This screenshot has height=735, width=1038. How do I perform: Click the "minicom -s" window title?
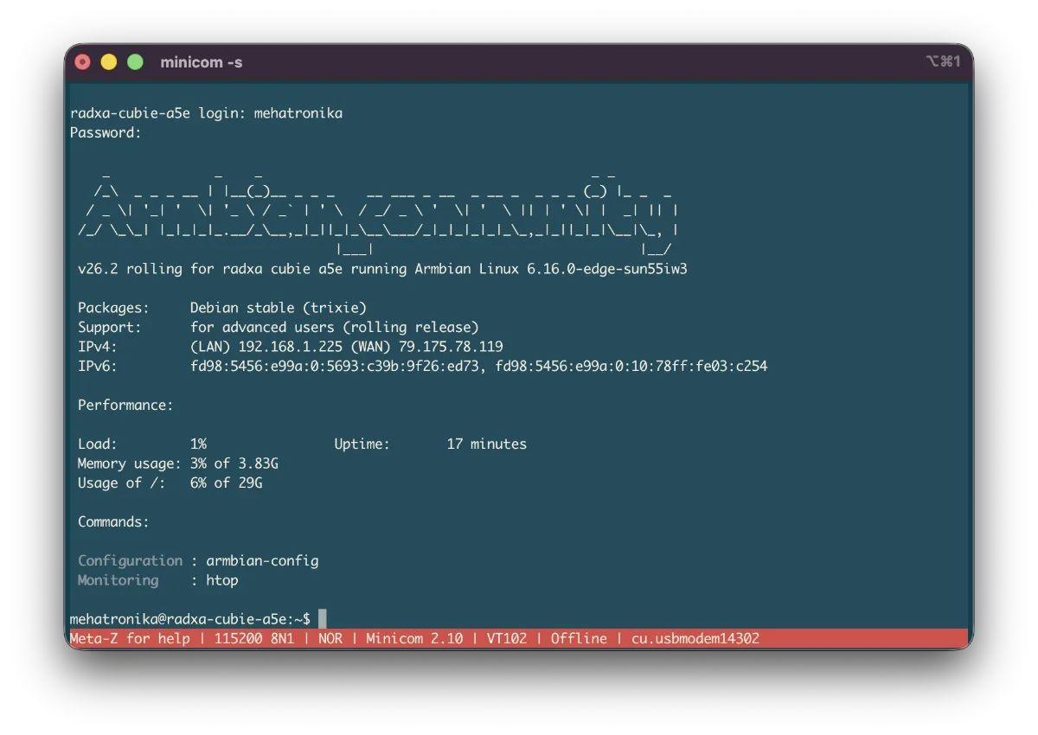tap(202, 62)
